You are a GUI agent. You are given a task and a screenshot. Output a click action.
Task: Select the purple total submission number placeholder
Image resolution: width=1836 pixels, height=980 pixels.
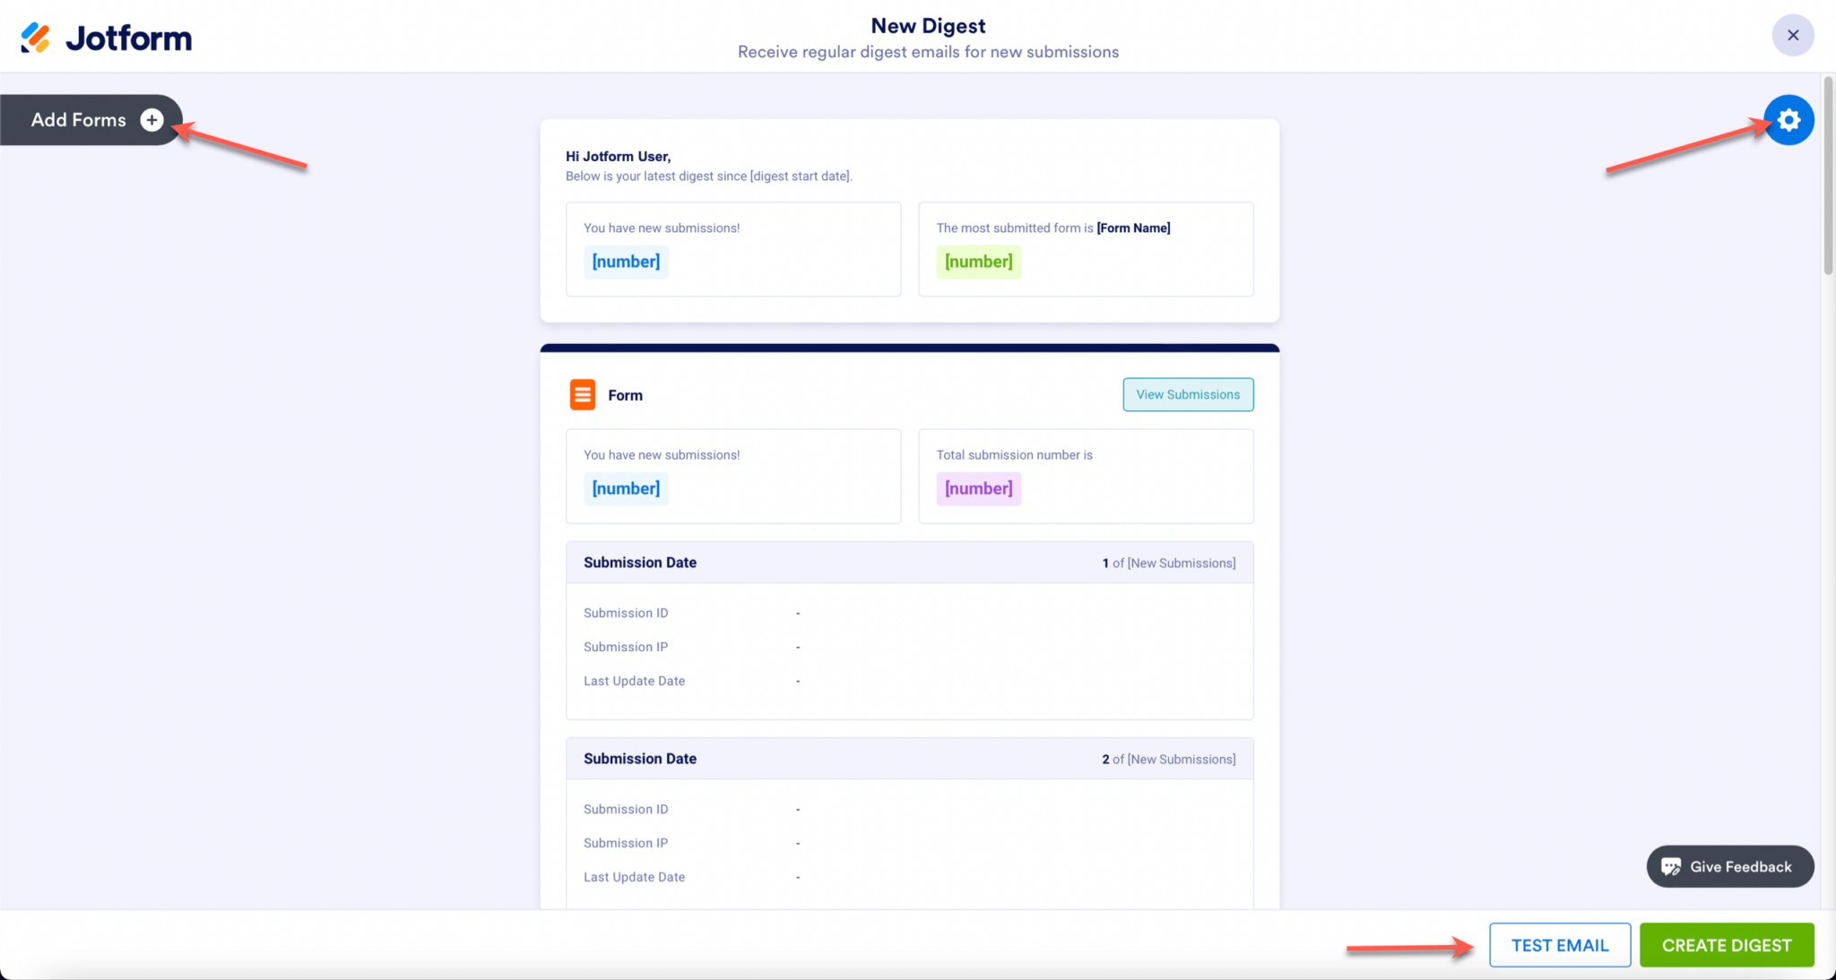[x=978, y=488]
